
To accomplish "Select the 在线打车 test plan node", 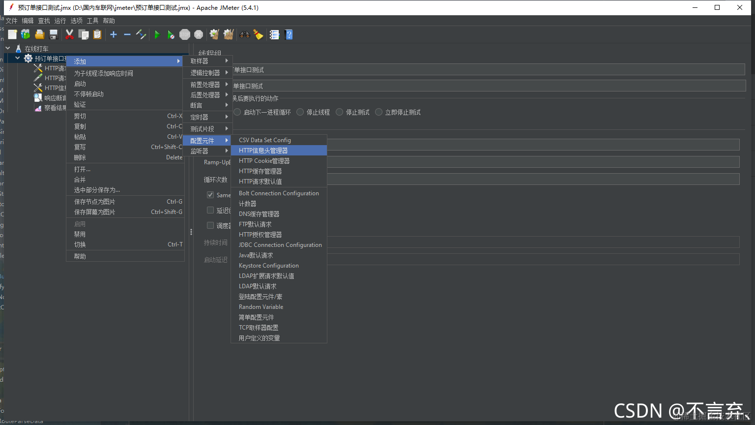I will point(36,49).
